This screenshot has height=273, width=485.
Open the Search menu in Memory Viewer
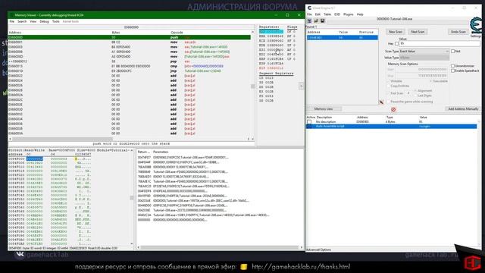[22, 22]
